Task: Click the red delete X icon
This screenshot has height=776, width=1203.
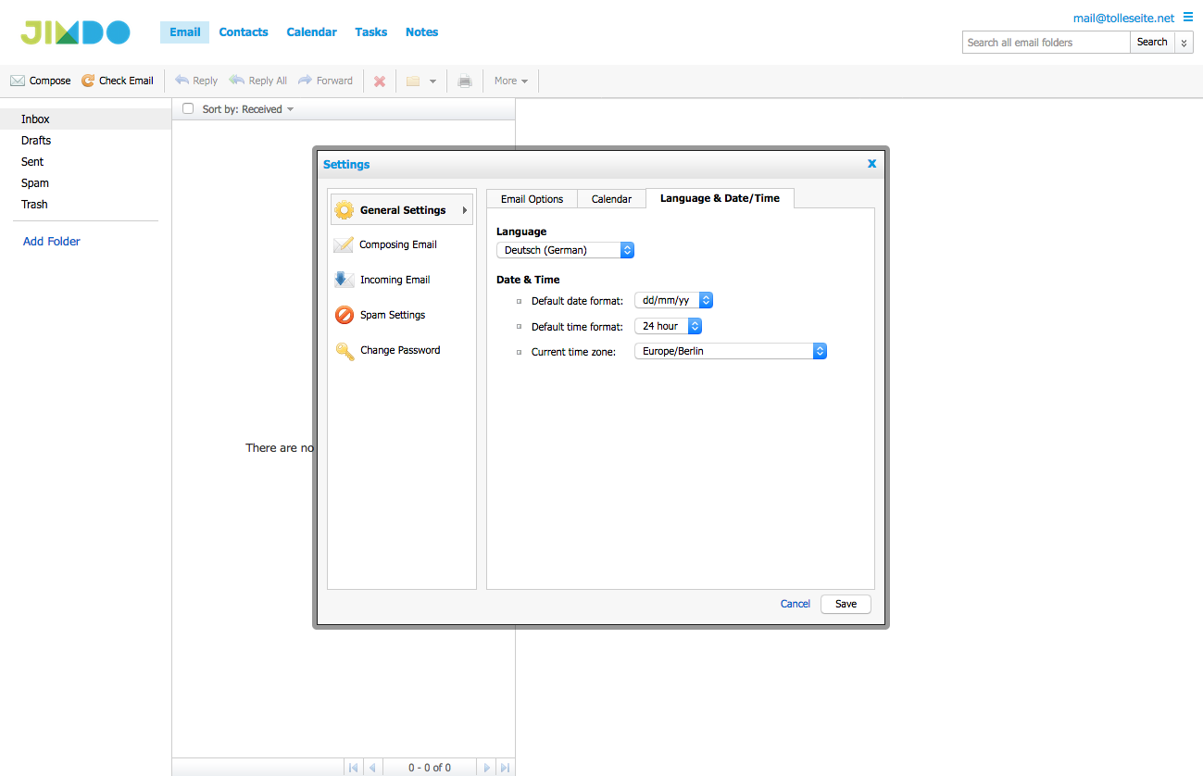Action: click(x=380, y=81)
